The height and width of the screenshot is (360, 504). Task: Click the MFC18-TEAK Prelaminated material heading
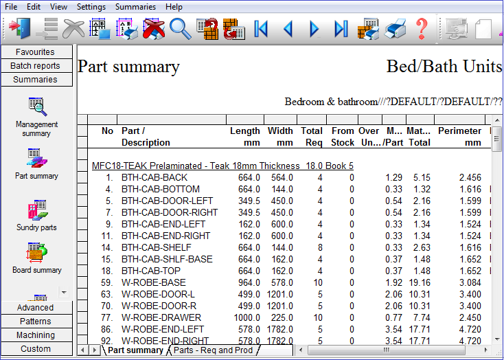222,166
